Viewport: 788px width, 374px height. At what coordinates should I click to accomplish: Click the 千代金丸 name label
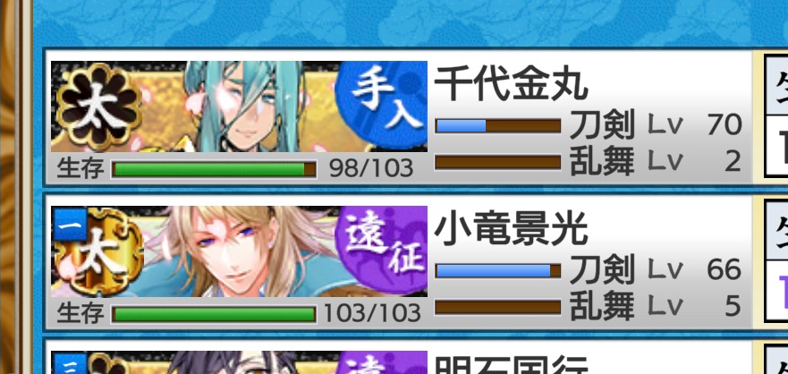[x=511, y=84]
